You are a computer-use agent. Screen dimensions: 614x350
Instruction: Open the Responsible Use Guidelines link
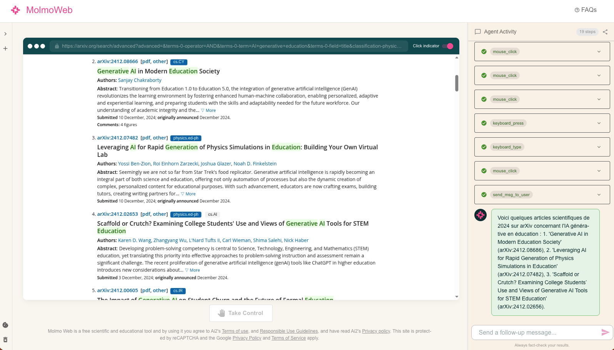[x=289, y=331]
